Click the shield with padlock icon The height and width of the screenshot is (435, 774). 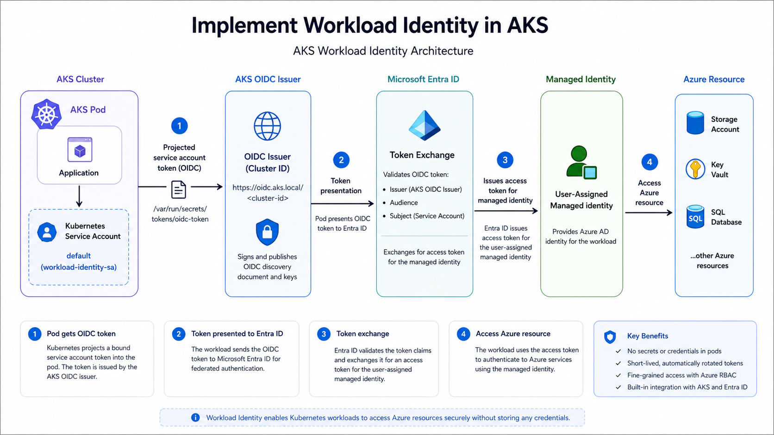coord(267,232)
